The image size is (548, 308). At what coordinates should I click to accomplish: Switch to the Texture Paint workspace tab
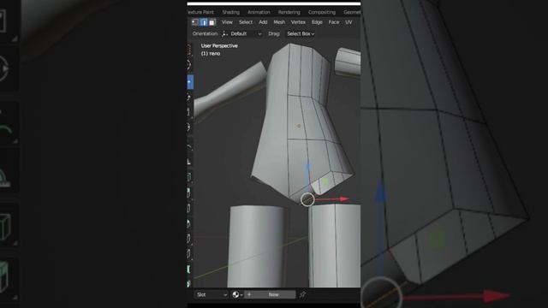(x=200, y=12)
